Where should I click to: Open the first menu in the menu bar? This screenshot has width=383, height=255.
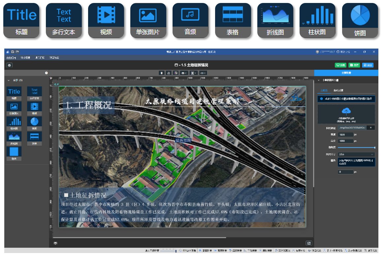click(x=11, y=58)
